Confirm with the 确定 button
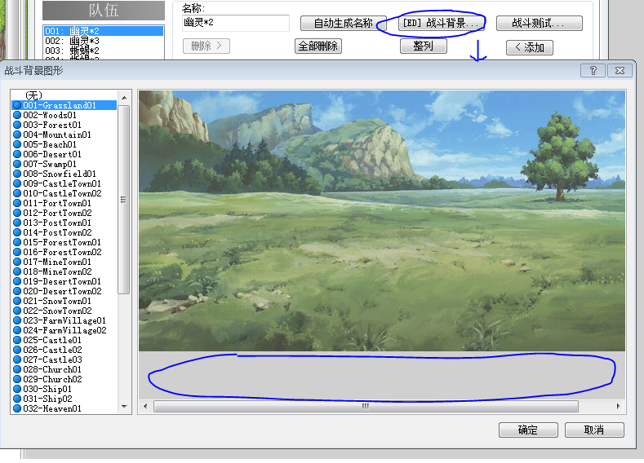Viewport: 644px width, 463px height. pos(528,430)
